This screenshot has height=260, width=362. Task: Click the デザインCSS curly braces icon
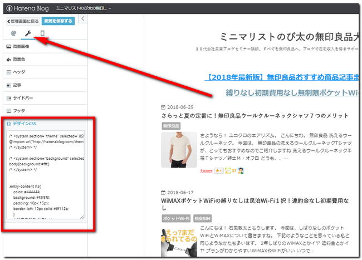[9, 124]
